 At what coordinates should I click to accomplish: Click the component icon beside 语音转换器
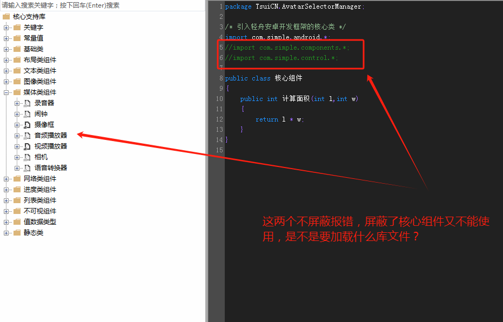28,168
